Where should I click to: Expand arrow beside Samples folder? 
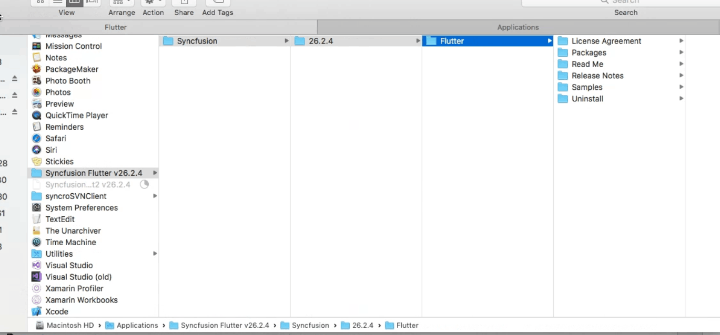681,87
